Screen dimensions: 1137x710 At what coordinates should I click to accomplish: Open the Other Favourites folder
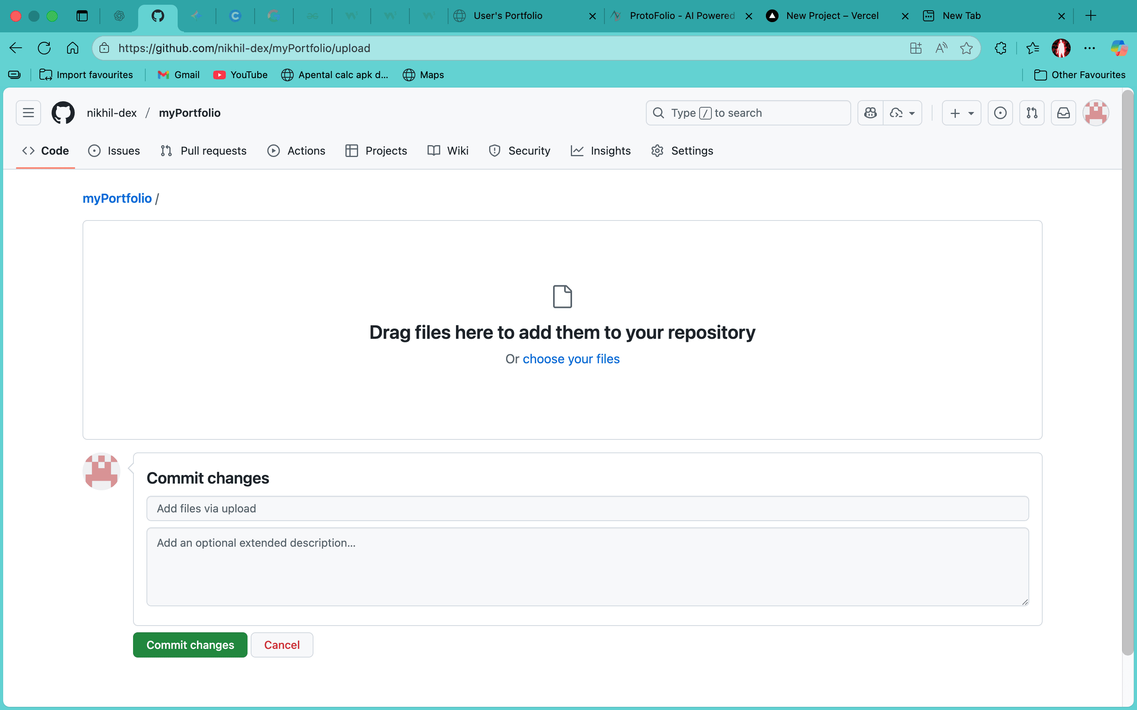(x=1080, y=75)
